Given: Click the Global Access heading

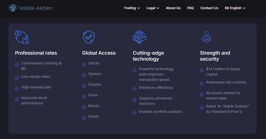Looking at the screenshot, I should coord(99,53).
